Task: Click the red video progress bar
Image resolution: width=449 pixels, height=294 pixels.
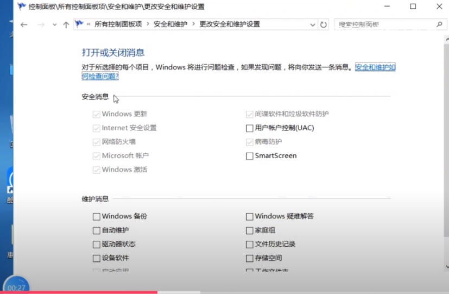Action: 79,292
